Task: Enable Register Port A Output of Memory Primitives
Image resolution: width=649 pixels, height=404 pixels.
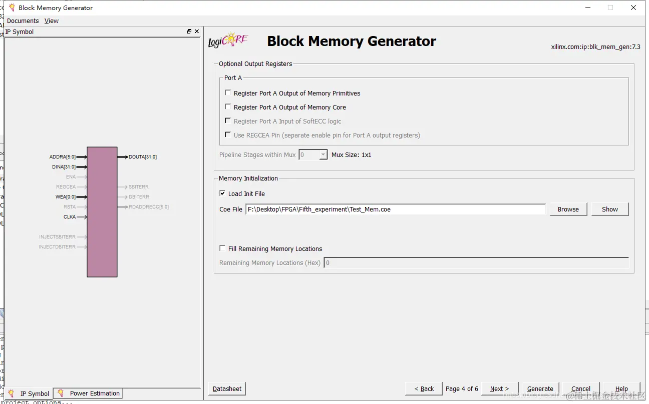Action: [x=228, y=93]
